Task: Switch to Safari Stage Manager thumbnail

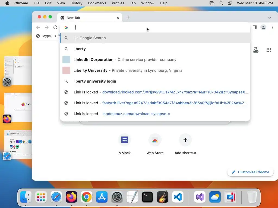Action: (18, 145)
